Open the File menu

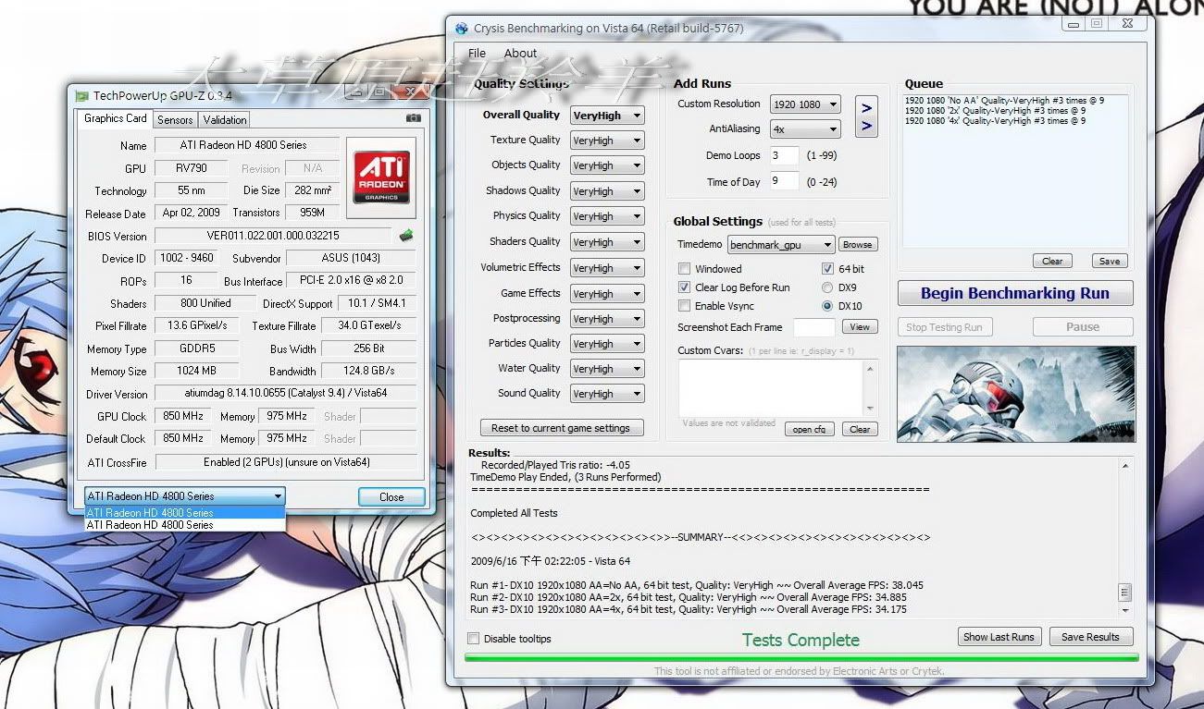coord(477,53)
